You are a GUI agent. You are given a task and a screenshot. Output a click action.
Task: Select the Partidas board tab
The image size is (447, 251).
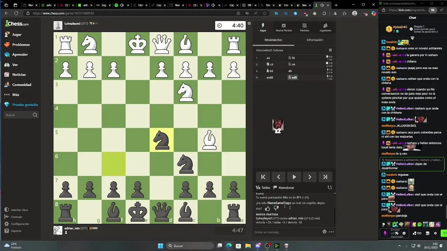pos(305,27)
